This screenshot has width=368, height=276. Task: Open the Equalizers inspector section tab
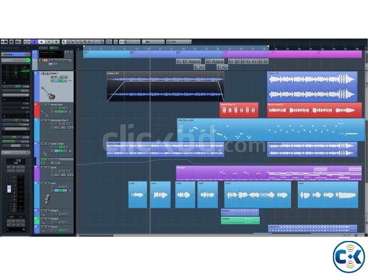tap(13, 60)
